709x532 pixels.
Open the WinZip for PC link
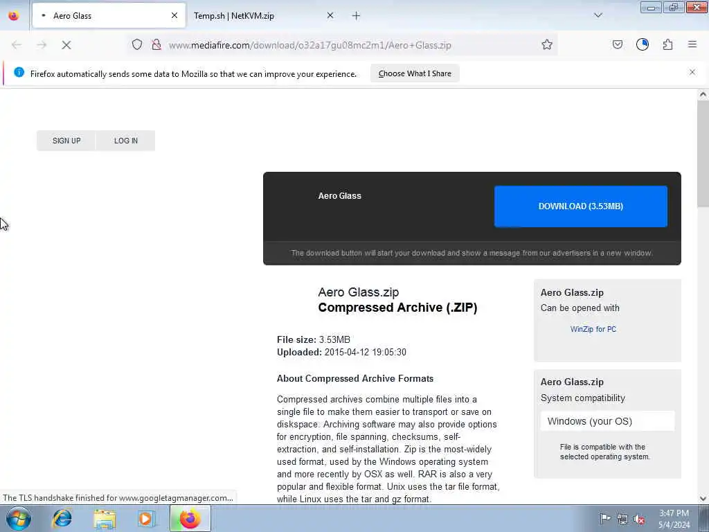pyautogui.click(x=593, y=329)
